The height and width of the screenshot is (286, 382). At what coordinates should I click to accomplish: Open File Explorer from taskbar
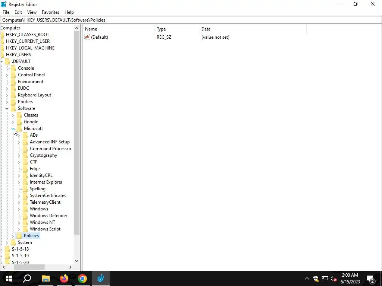[x=46, y=279]
